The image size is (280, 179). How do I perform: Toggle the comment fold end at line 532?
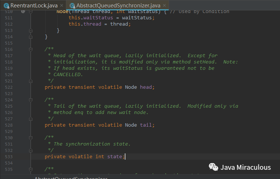coord(31,150)
